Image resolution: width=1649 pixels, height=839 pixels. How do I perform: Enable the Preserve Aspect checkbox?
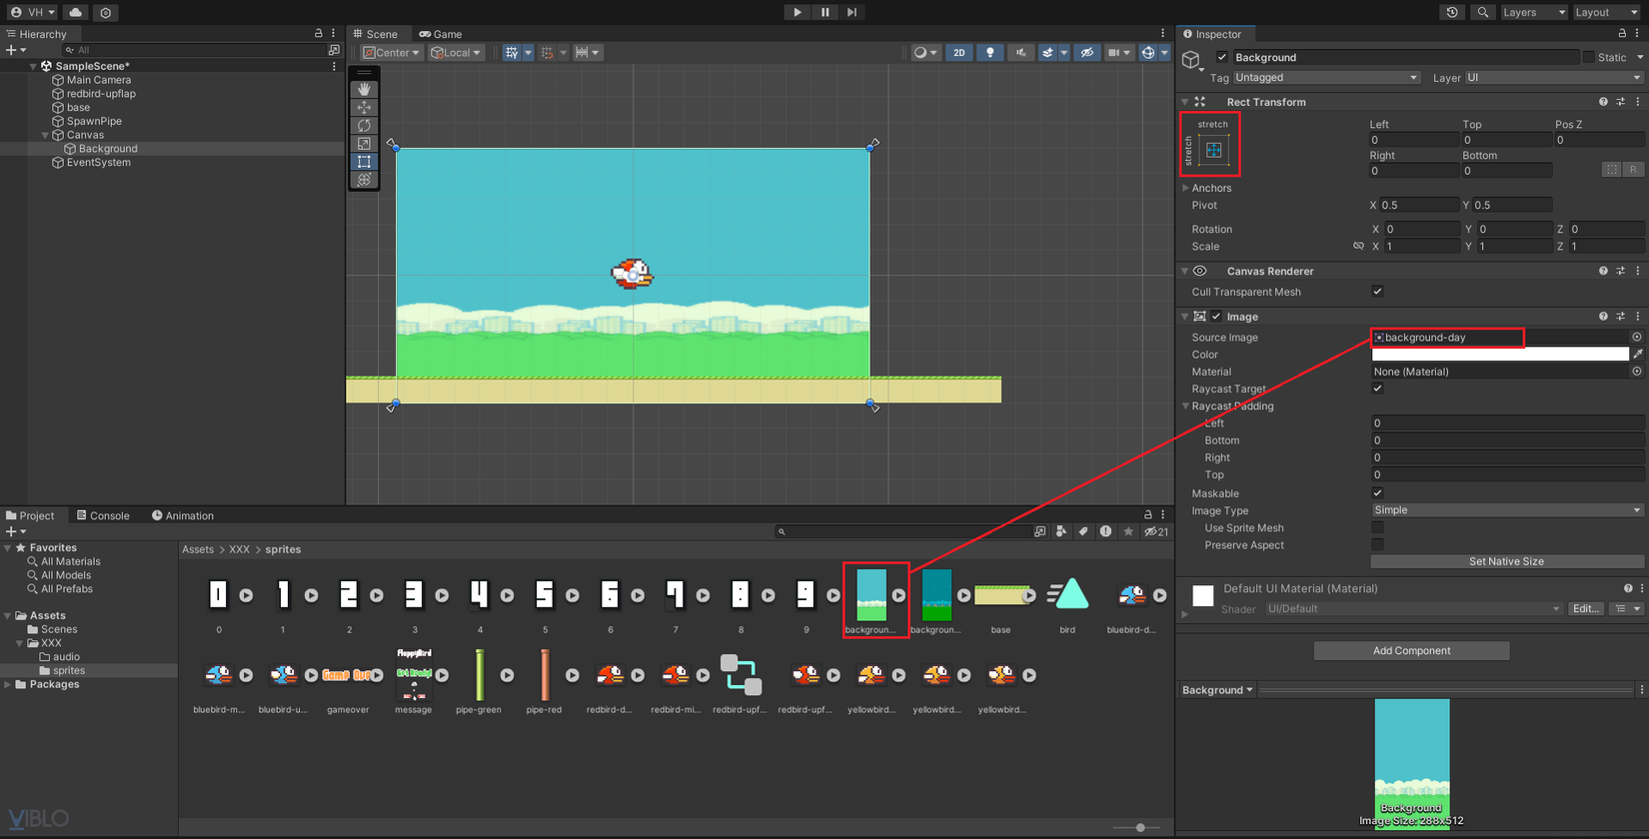[x=1377, y=544]
